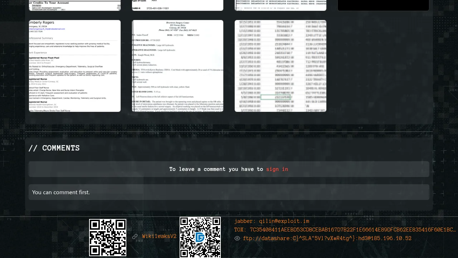Click the left QR code in footer
This screenshot has height=258, width=458.
click(x=108, y=238)
